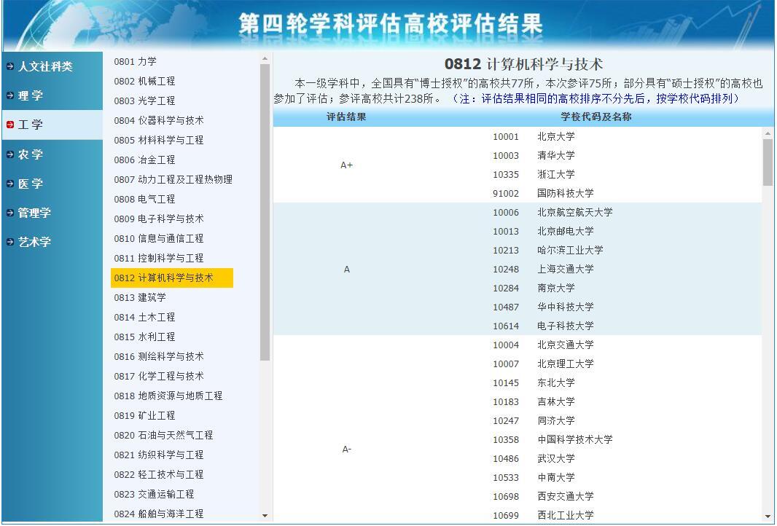
Task: Switch to the 管理学 category
Action: point(34,213)
